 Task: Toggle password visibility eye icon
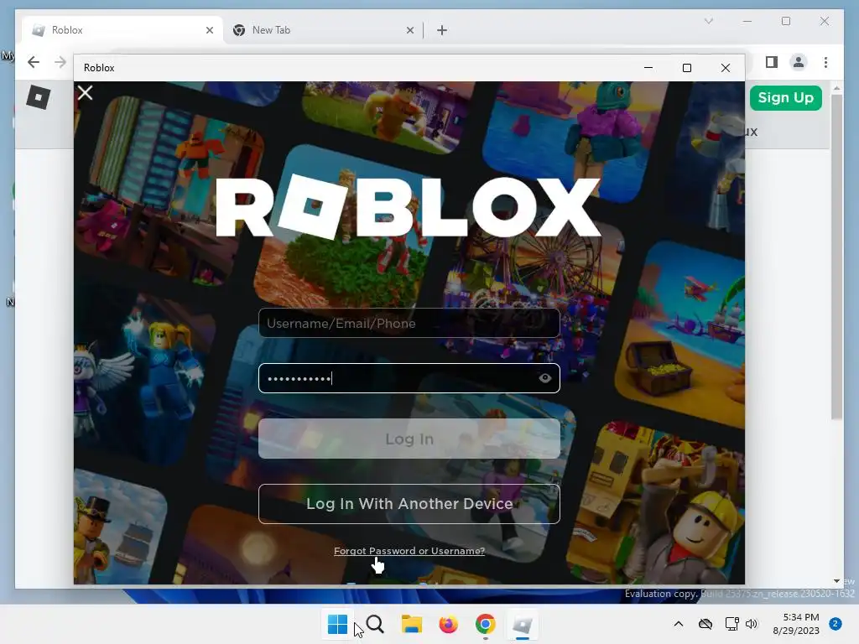tap(544, 378)
